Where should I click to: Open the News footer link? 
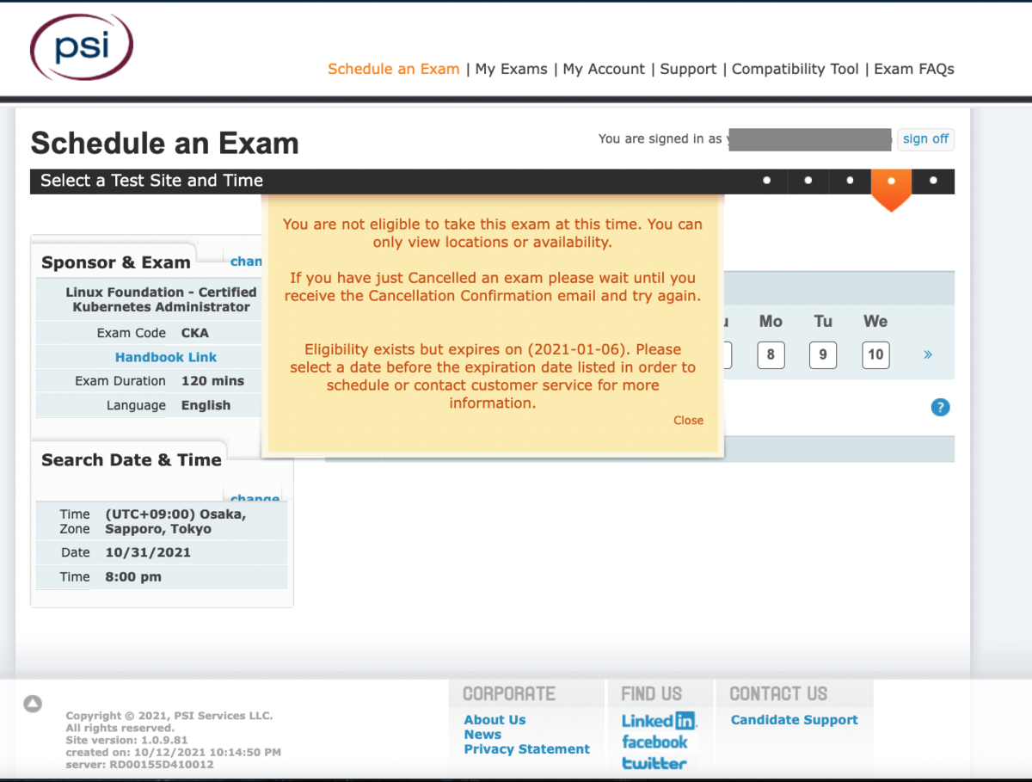click(482, 735)
